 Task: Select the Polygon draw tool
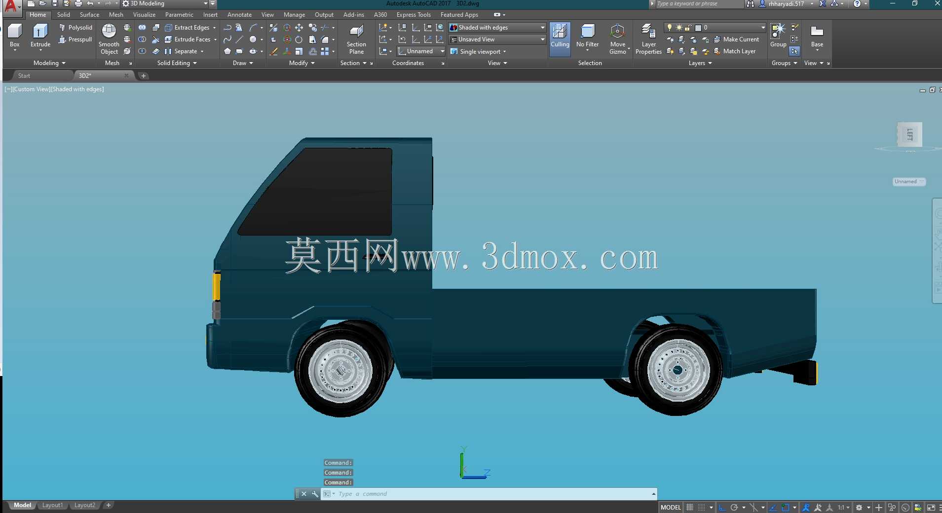point(227,51)
